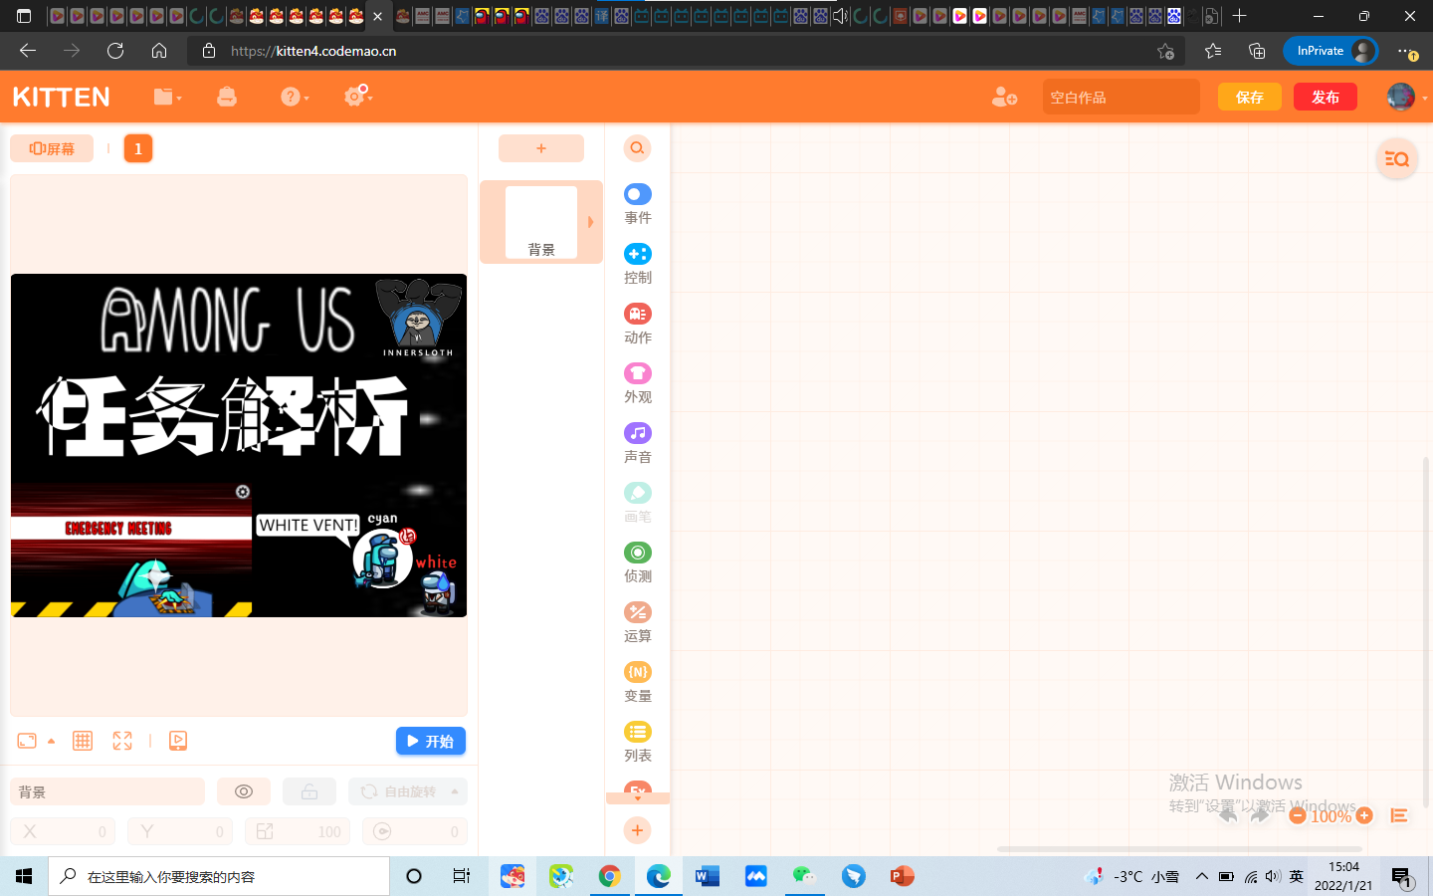Toggle visibility of the 背景 sprite
Viewport: 1433px width, 896px height.
[x=244, y=791]
